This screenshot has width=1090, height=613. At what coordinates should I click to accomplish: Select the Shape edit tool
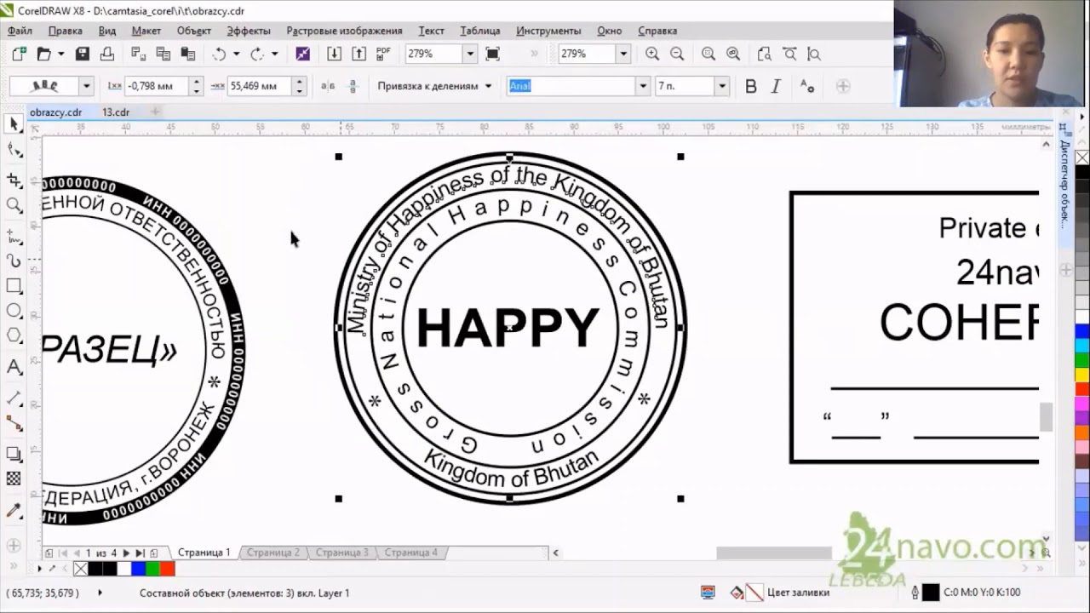14,151
